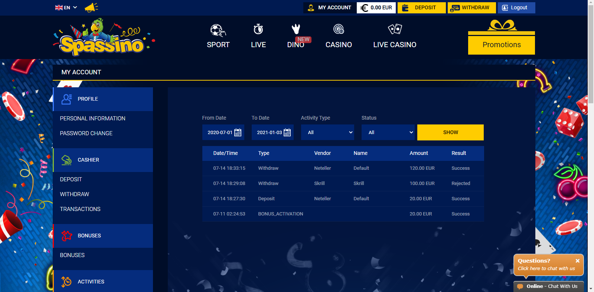Click the Withdraw card icon
The height and width of the screenshot is (292, 594).
(455, 8)
